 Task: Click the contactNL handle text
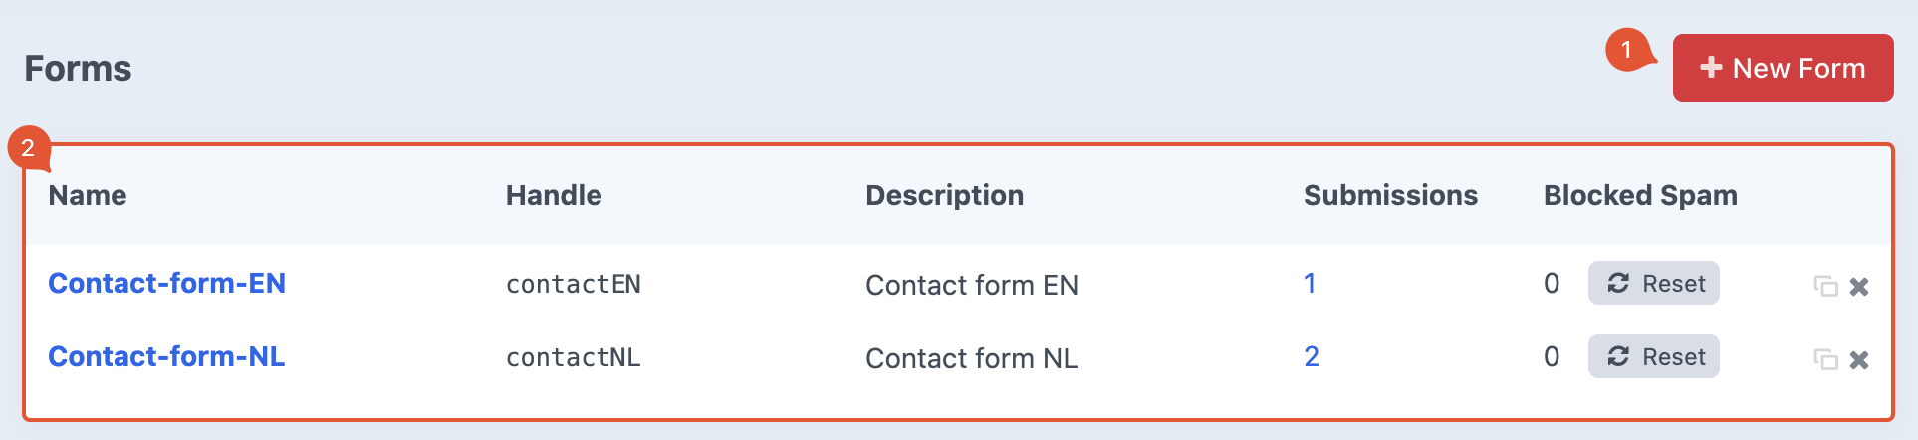click(x=573, y=358)
